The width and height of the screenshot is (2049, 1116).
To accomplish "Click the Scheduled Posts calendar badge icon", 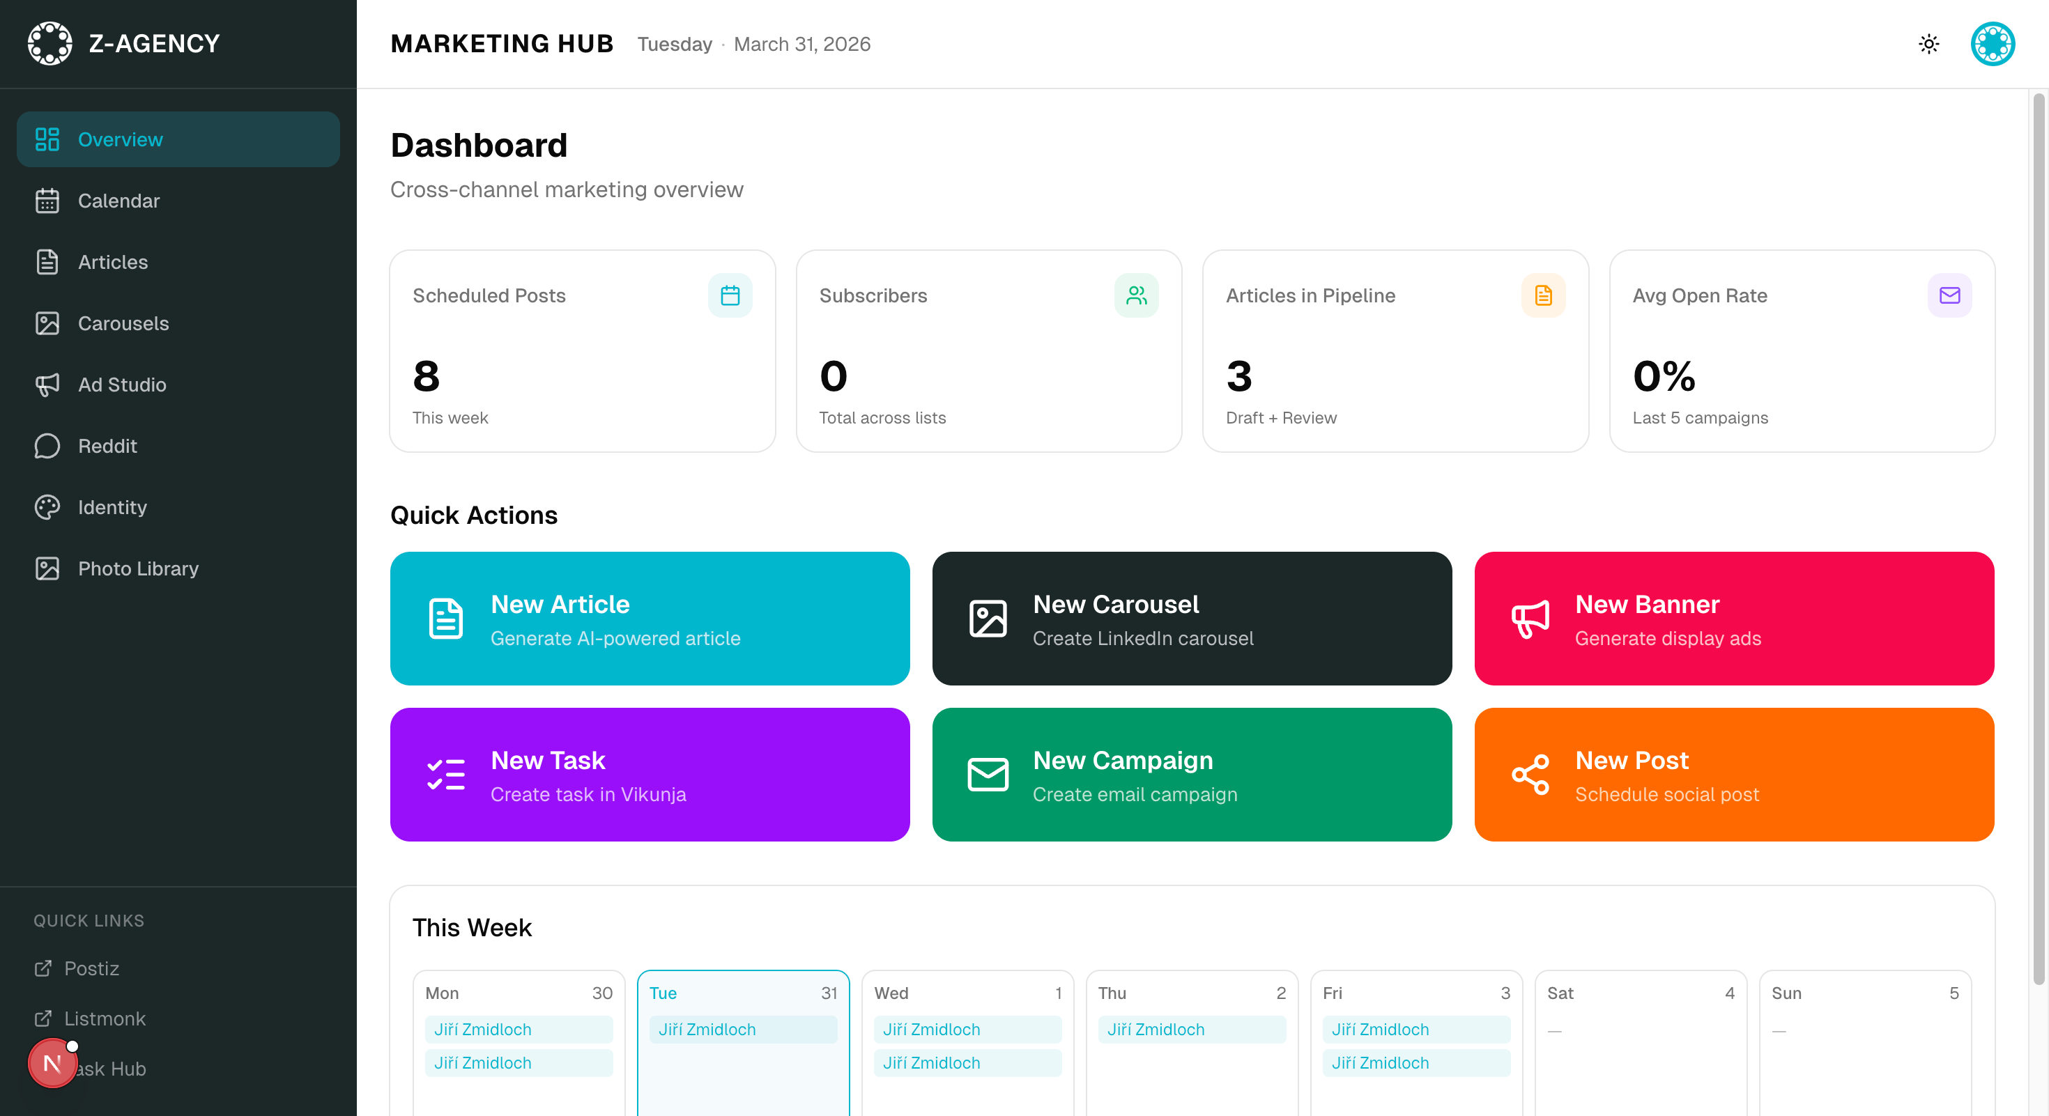I will tap(730, 295).
